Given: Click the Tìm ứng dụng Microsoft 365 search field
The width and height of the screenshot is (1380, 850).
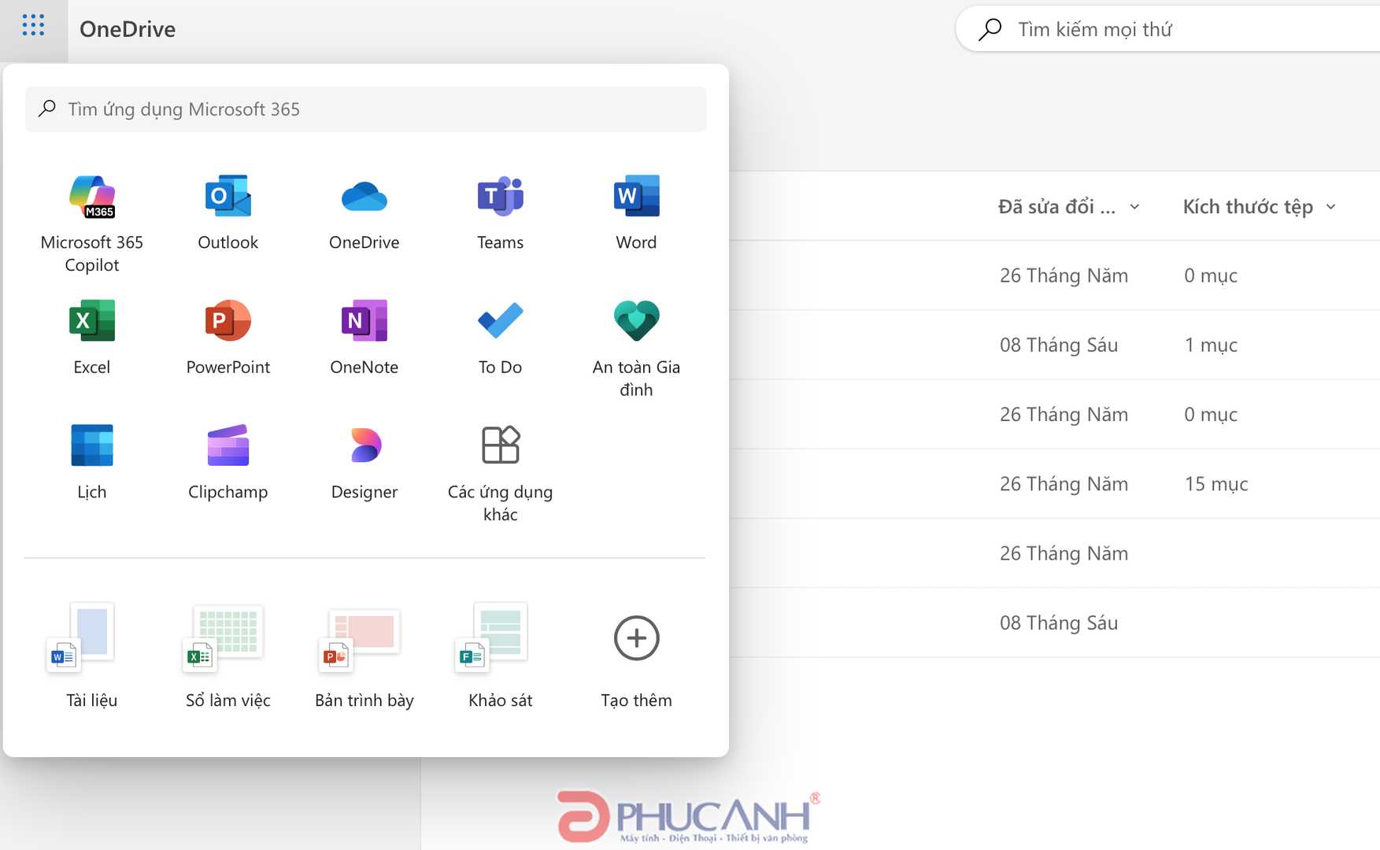Looking at the screenshot, I should click(x=366, y=109).
